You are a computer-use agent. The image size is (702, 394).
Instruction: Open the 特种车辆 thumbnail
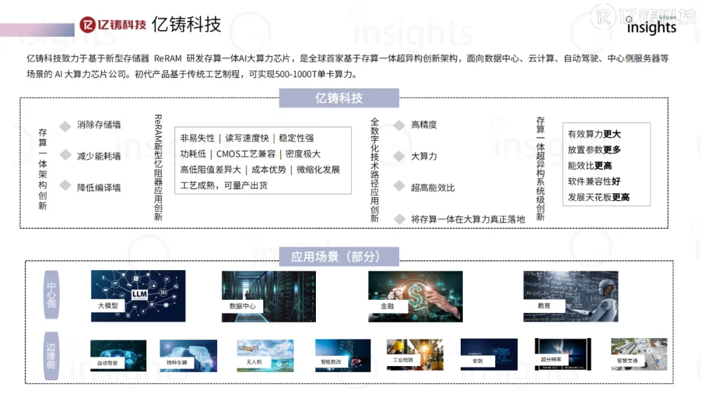point(188,356)
